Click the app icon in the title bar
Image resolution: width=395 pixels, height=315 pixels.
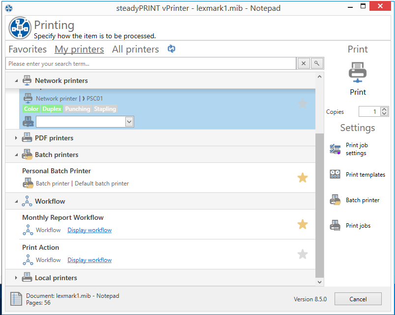click(9, 8)
